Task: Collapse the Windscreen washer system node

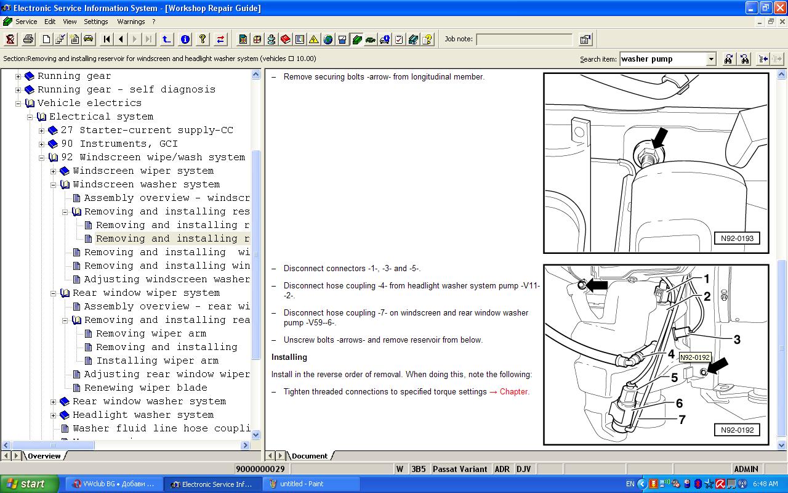Action: (x=53, y=185)
